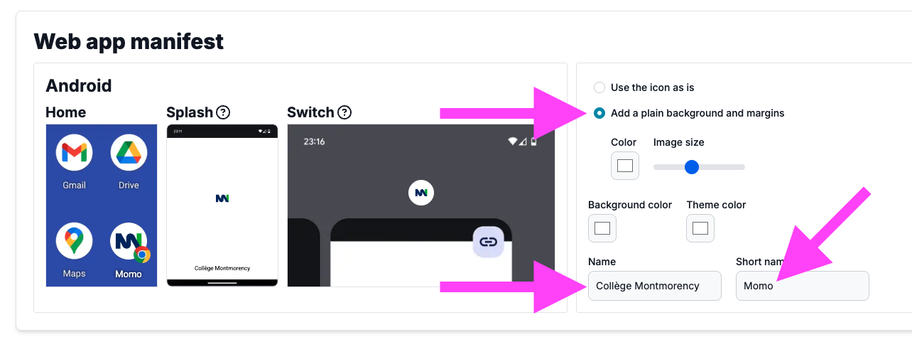Click the logo in Splash preview
The width and height of the screenshot is (912, 342).
pos(222,198)
